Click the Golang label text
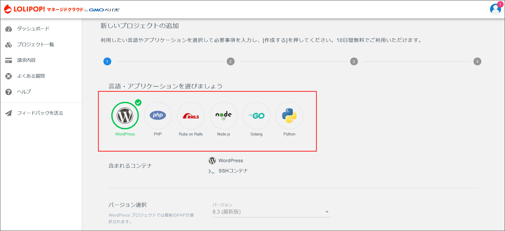505x231 pixels. point(256,134)
